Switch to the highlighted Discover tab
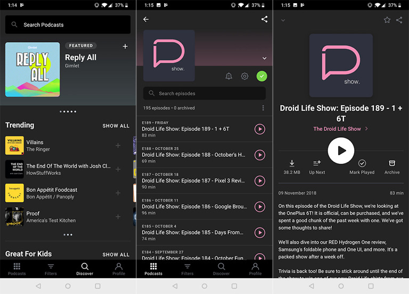The width and height of the screenshot is (409, 294). click(85, 268)
